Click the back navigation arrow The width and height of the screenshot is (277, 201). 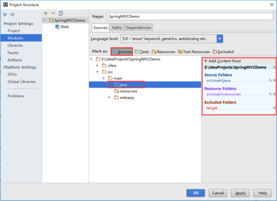pyautogui.click(x=5, y=14)
